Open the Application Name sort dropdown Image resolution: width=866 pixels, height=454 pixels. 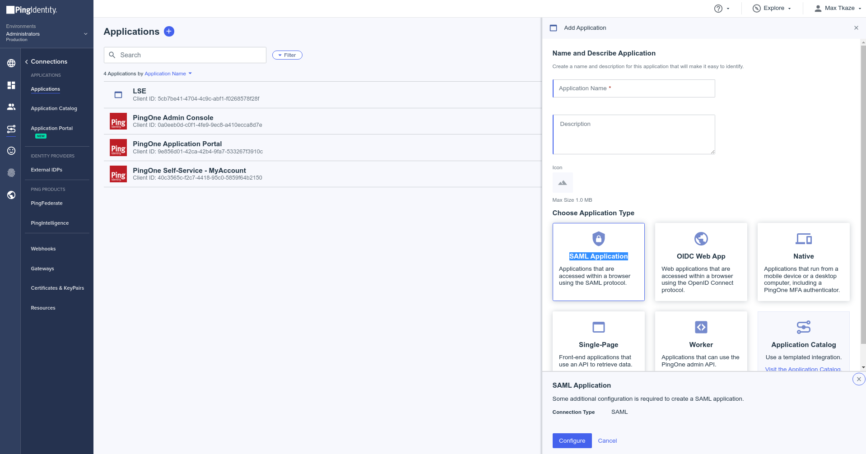coord(168,74)
